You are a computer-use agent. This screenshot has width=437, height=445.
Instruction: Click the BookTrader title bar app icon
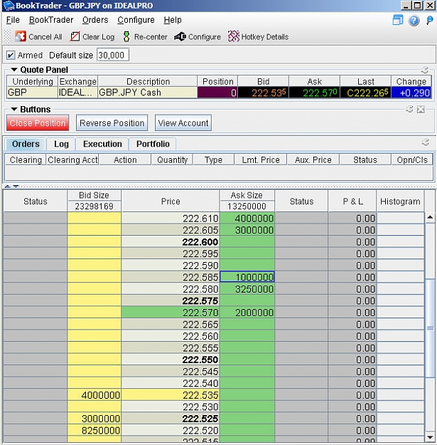pyautogui.click(x=9, y=6)
